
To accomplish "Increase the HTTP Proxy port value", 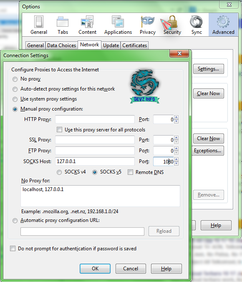I will (x=176, y=117).
